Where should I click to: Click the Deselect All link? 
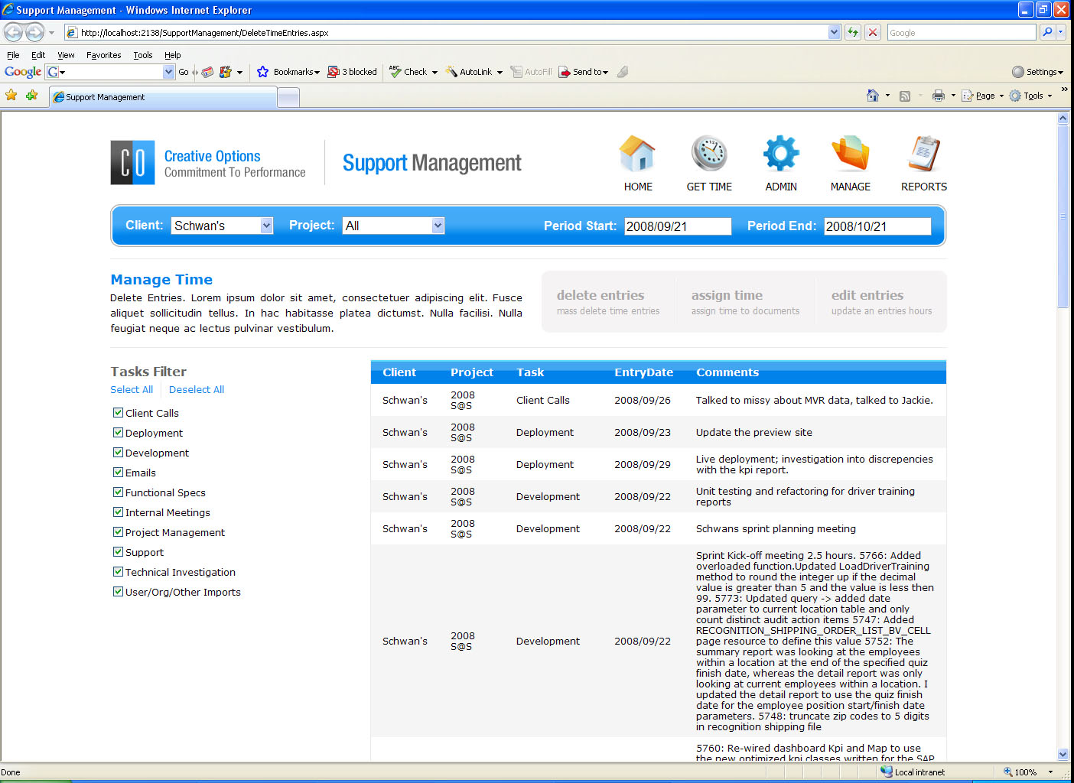197,389
